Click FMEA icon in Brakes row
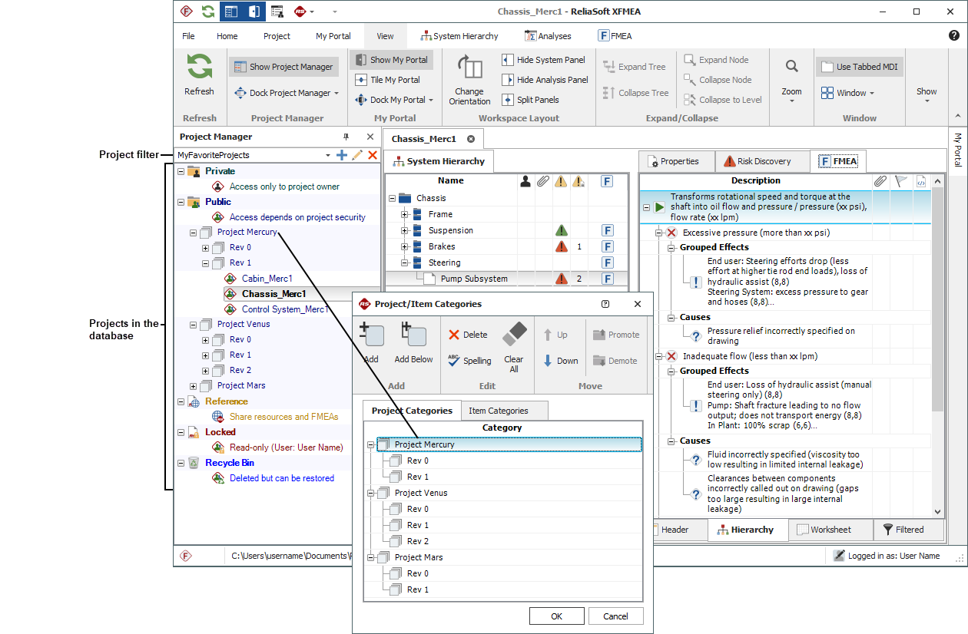Screen dimensions: 968x634 (607, 246)
